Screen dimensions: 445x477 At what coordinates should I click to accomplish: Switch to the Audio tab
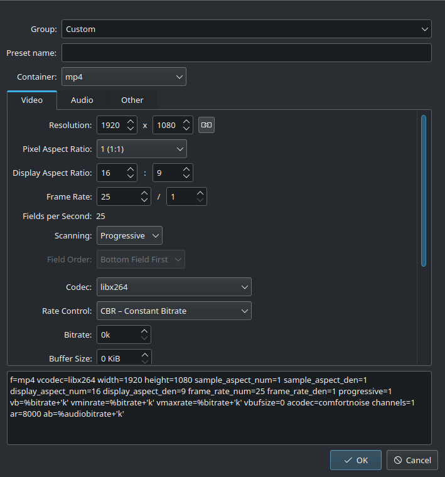point(82,100)
